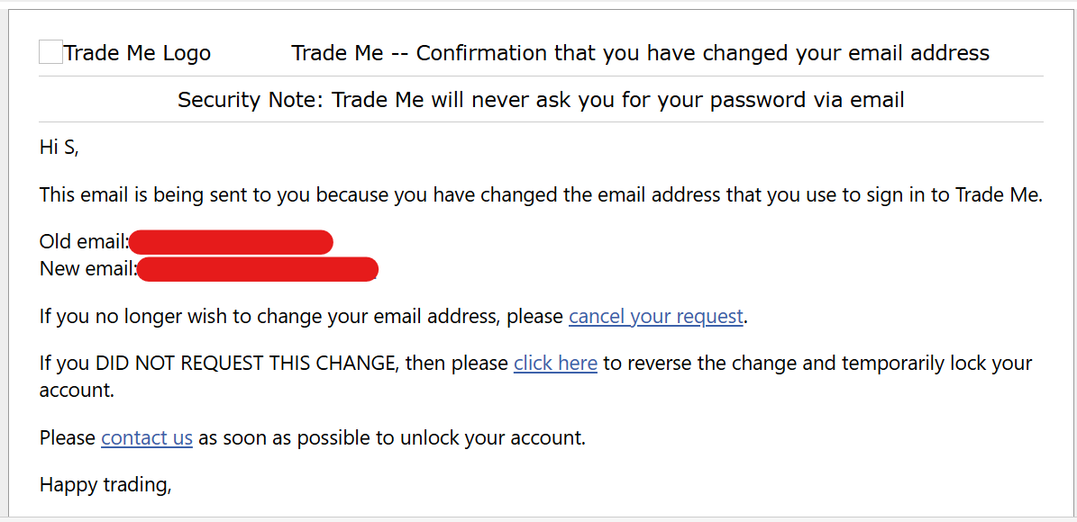The height and width of the screenshot is (522, 1077).
Task: Click the "Happy trading," sign-off text
Action: pyautogui.click(x=105, y=485)
